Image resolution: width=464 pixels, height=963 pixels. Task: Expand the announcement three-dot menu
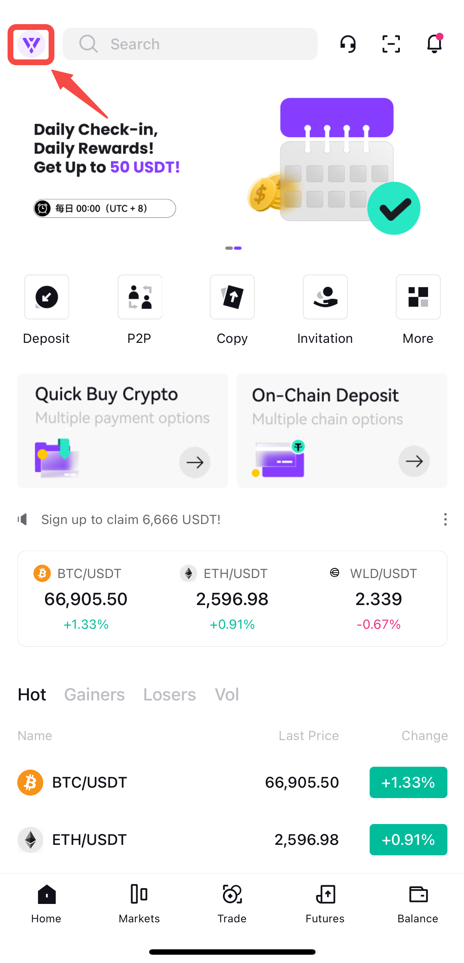pos(445,519)
